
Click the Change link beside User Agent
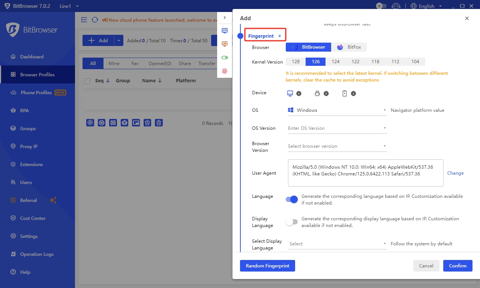[x=455, y=173]
